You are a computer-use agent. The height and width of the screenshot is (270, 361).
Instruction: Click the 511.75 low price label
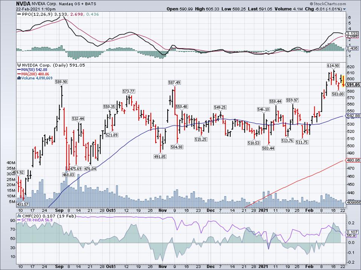302,142
